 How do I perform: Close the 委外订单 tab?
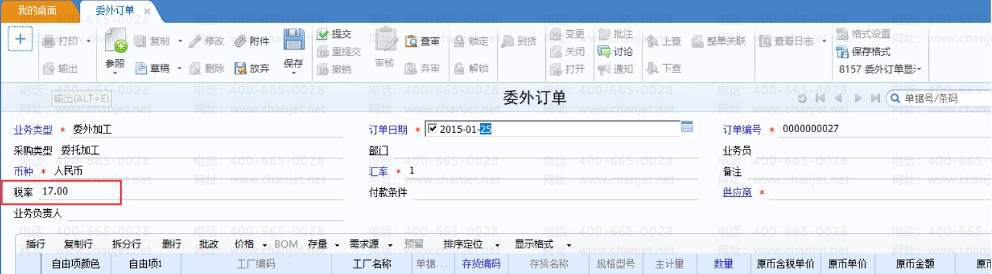point(147,11)
